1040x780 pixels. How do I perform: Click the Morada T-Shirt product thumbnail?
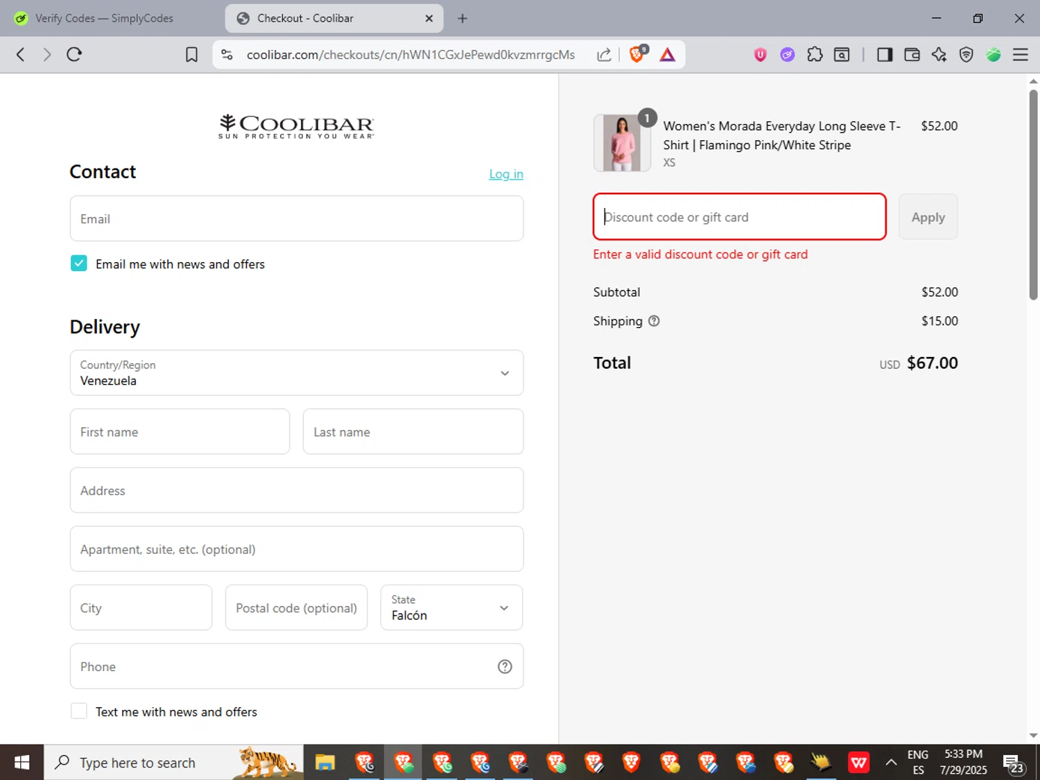tap(622, 143)
